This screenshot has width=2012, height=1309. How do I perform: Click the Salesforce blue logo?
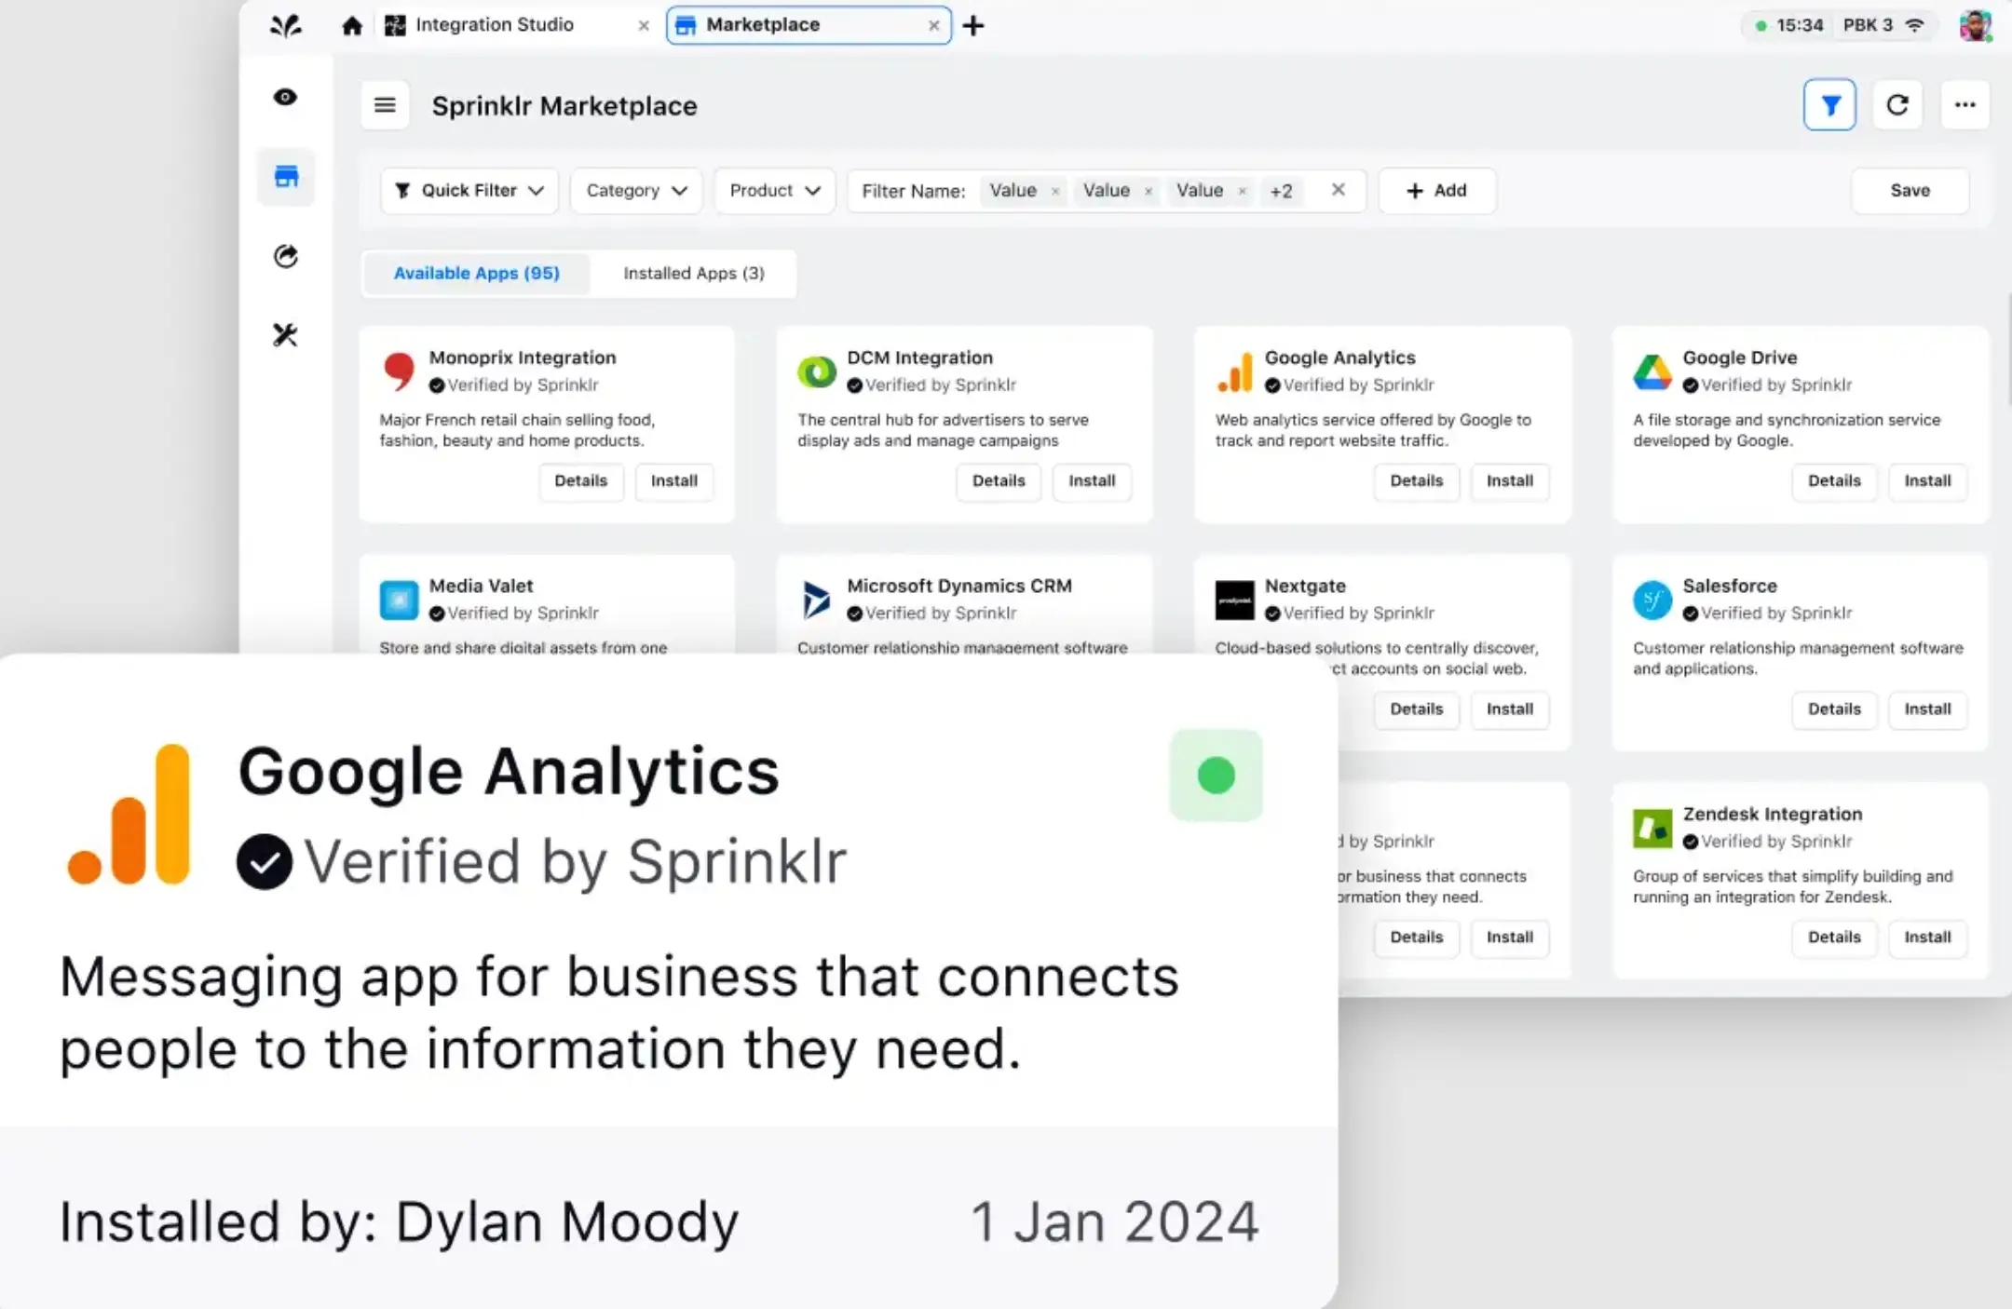coord(1652,601)
